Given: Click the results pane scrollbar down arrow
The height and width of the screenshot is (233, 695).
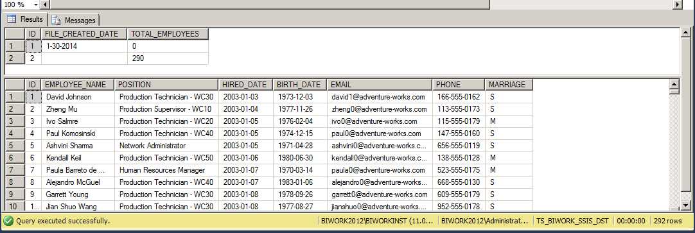Looking at the screenshot, I should pyautogui.click(x=685, y=205).
